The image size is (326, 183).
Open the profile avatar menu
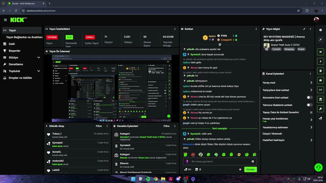pyautogui.click(x=316, y=20)
